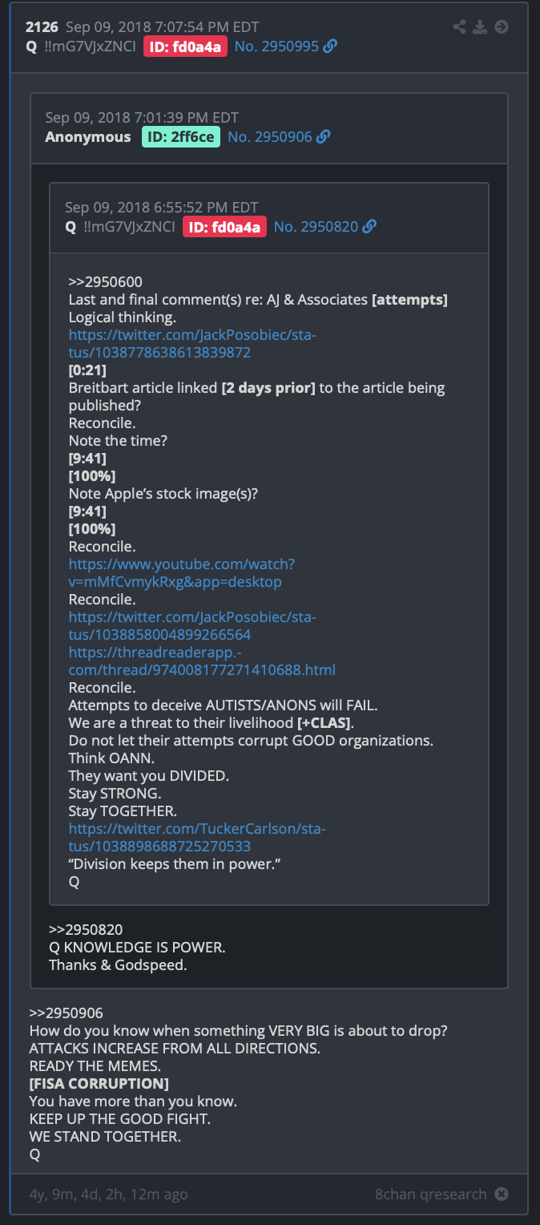
Task: Click the download icon on post 2126
Action: (x=480, y=27)
